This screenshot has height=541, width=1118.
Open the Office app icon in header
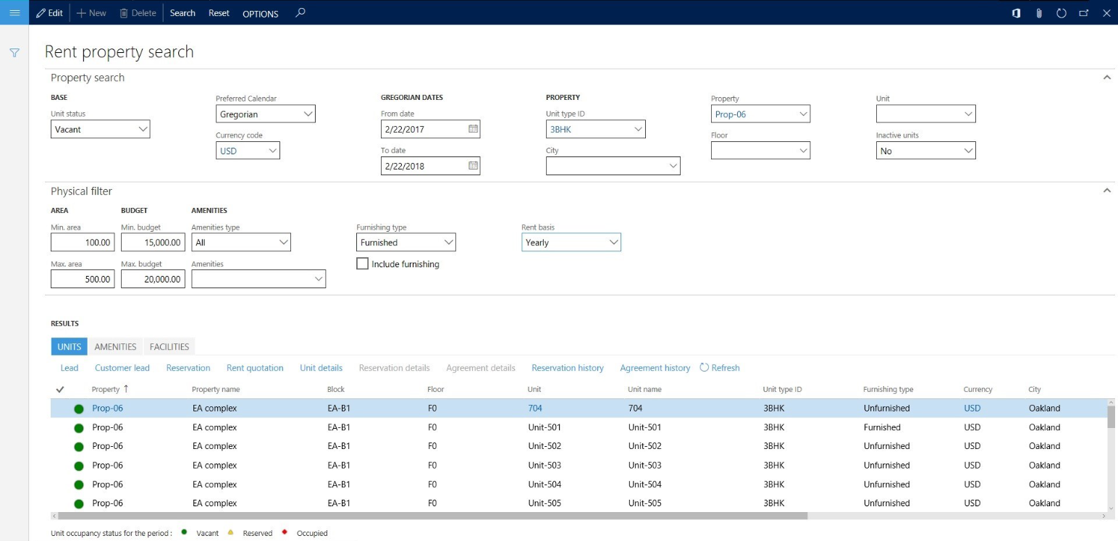(1017, 13)
